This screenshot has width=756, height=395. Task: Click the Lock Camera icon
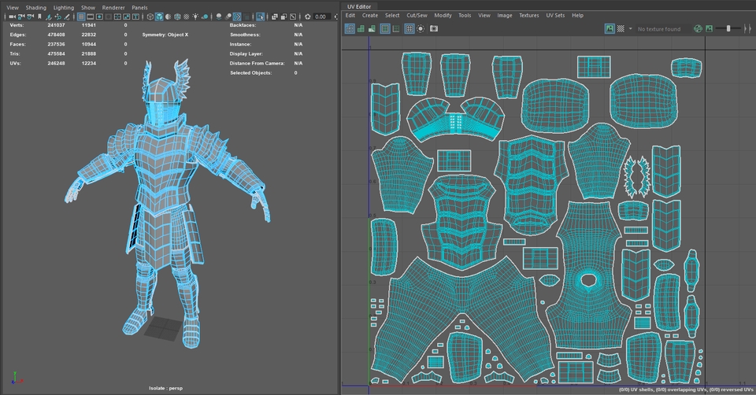pyautogui.click(x=21, y=17)
